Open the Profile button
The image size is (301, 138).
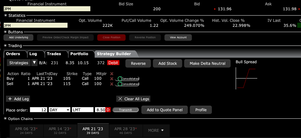(x=201, y=110)
